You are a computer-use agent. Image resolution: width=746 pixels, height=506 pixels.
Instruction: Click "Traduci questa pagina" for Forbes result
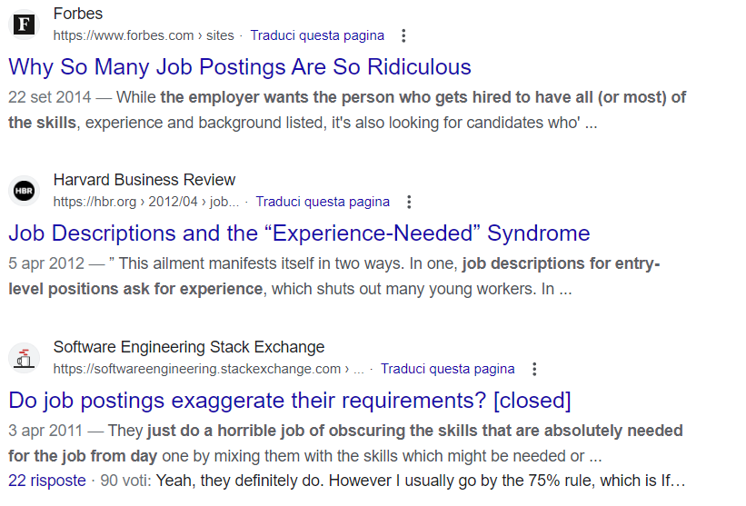pyautogui.click(x=317, y=35)
